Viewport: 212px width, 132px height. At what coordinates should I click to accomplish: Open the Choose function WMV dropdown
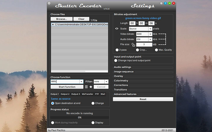pyautogui.click(x=82, y=82)
